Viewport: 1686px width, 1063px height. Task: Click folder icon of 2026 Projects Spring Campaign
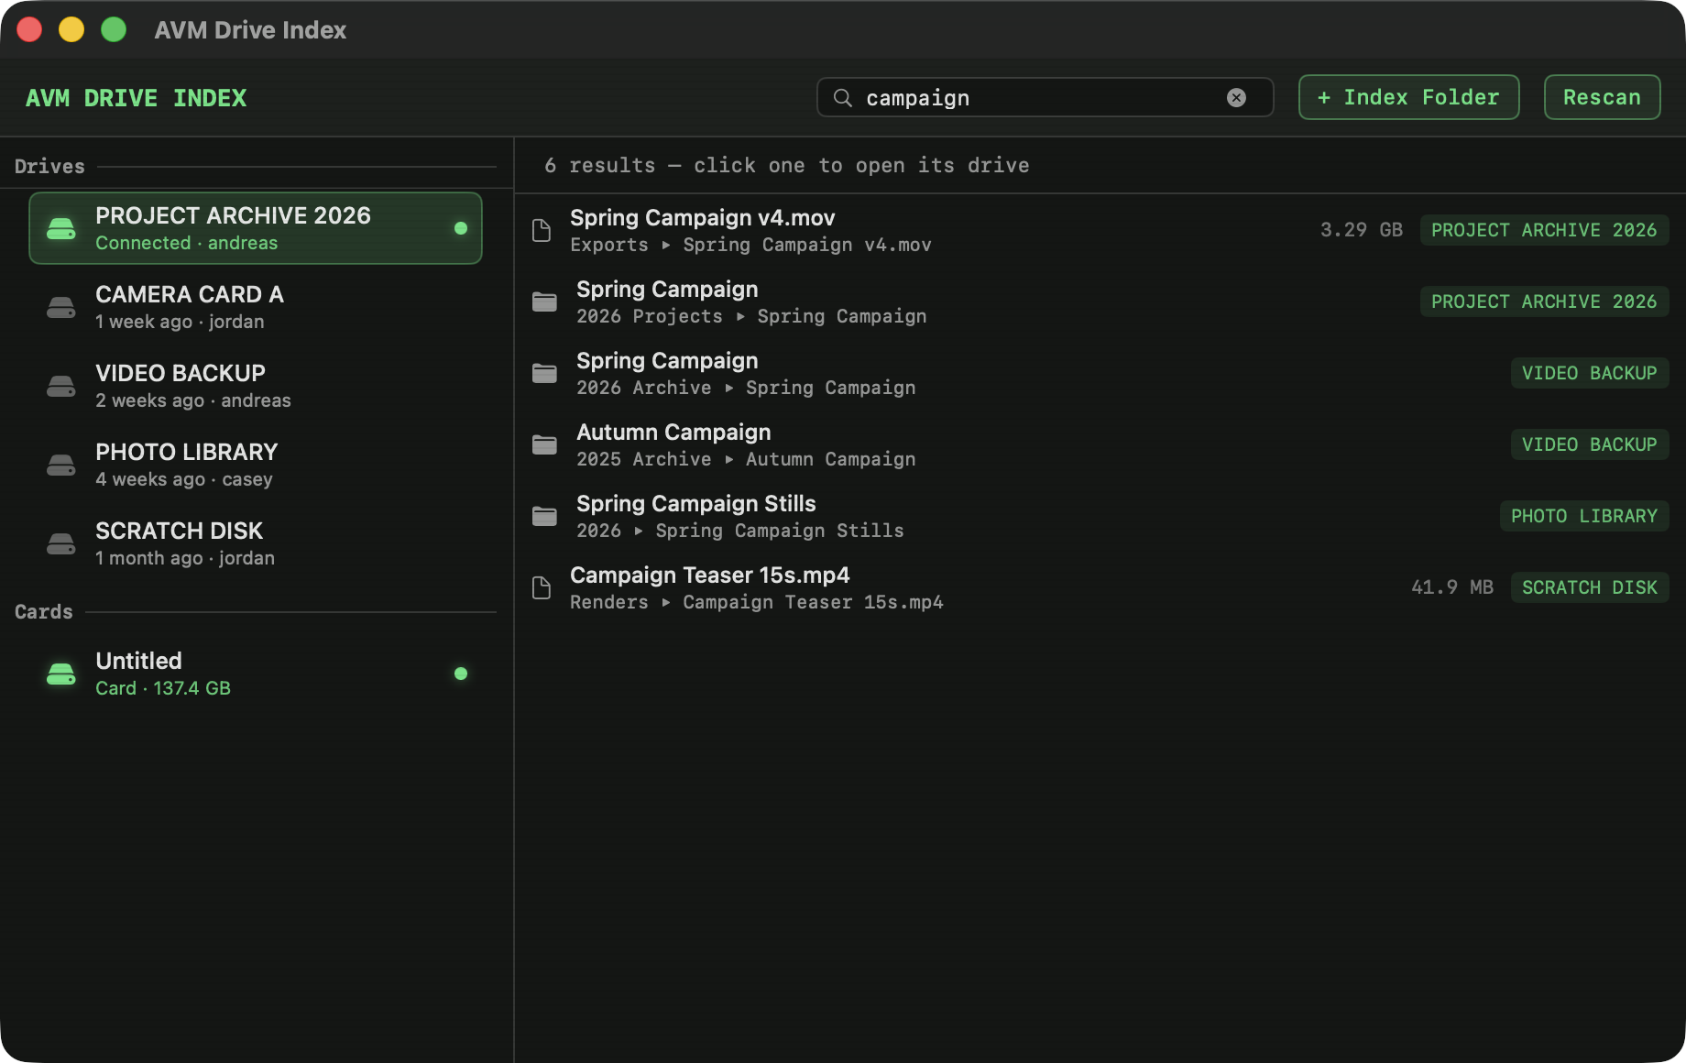(x=544, y=301)
